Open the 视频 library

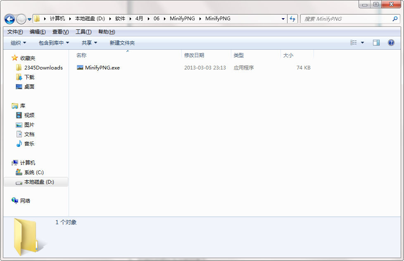pyautogui.click(x=29, y=115)
